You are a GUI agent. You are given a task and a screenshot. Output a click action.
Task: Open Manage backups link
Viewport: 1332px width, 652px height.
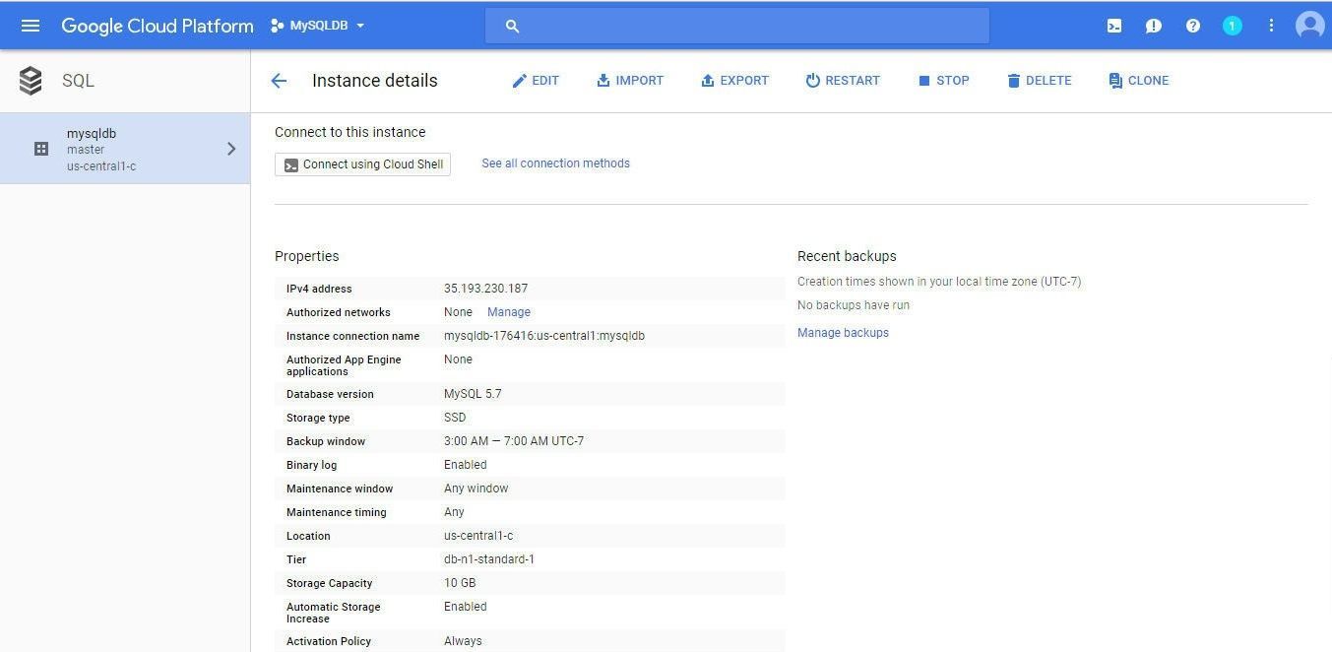(843, 333)
